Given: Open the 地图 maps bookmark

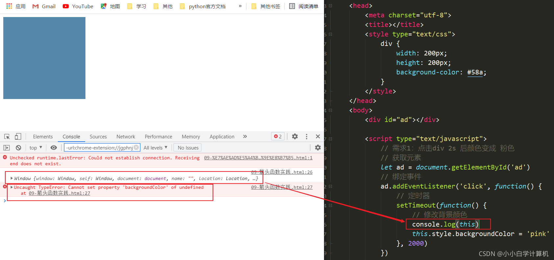Looking at the screenshot, I should click(x=110, y=6).
